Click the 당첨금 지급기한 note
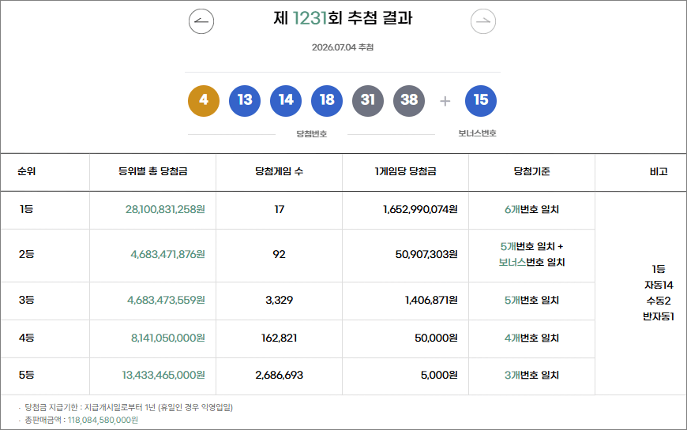The width and height of the screenshot is (687, 430). tap(129, 407)
